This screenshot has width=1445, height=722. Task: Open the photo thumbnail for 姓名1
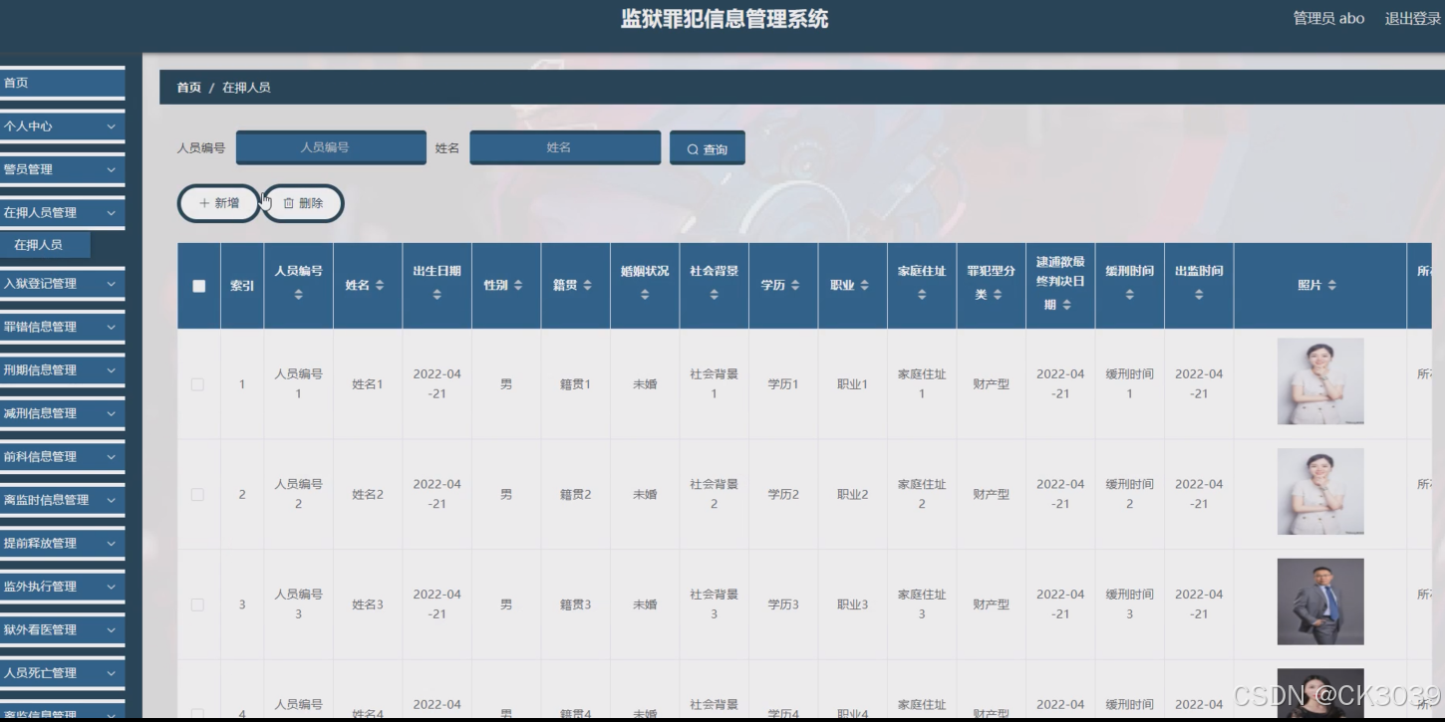[x=1320, y=381]
